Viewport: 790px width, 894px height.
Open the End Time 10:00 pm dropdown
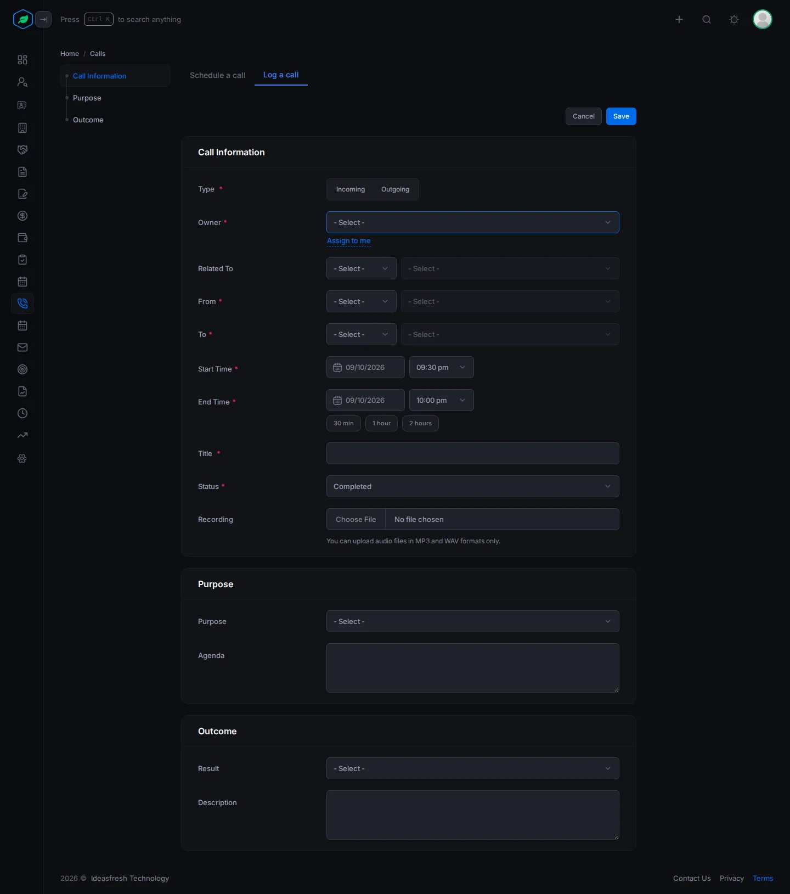[x=442, y=400]
